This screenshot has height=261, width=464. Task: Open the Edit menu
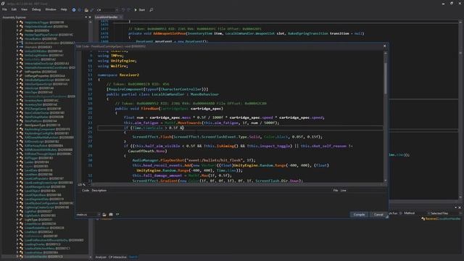tap(14, 9)
